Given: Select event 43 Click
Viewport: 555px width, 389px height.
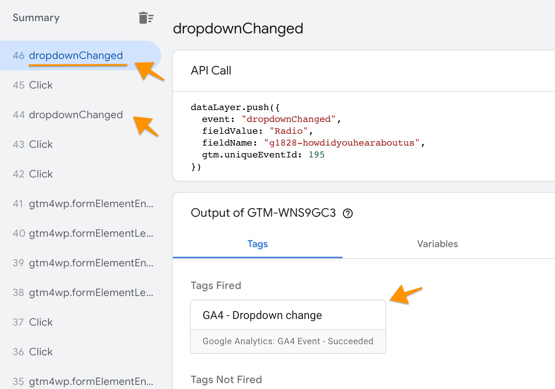Looking at the screenshot, I should click(x=40, y=144).
